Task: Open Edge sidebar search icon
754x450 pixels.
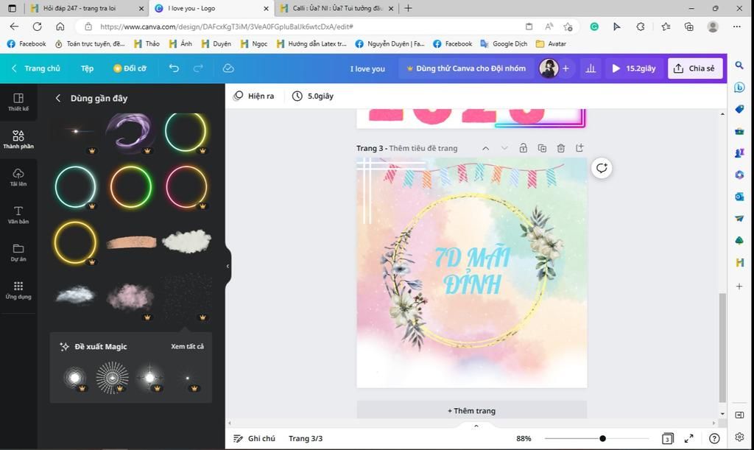Action: pos(739,65)
